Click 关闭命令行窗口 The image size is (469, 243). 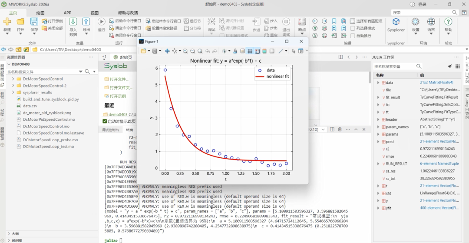pos(125,35)
